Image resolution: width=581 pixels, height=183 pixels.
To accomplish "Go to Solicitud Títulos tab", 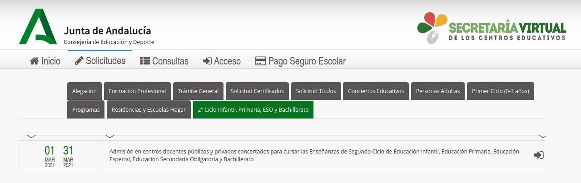I will point(316,91).
